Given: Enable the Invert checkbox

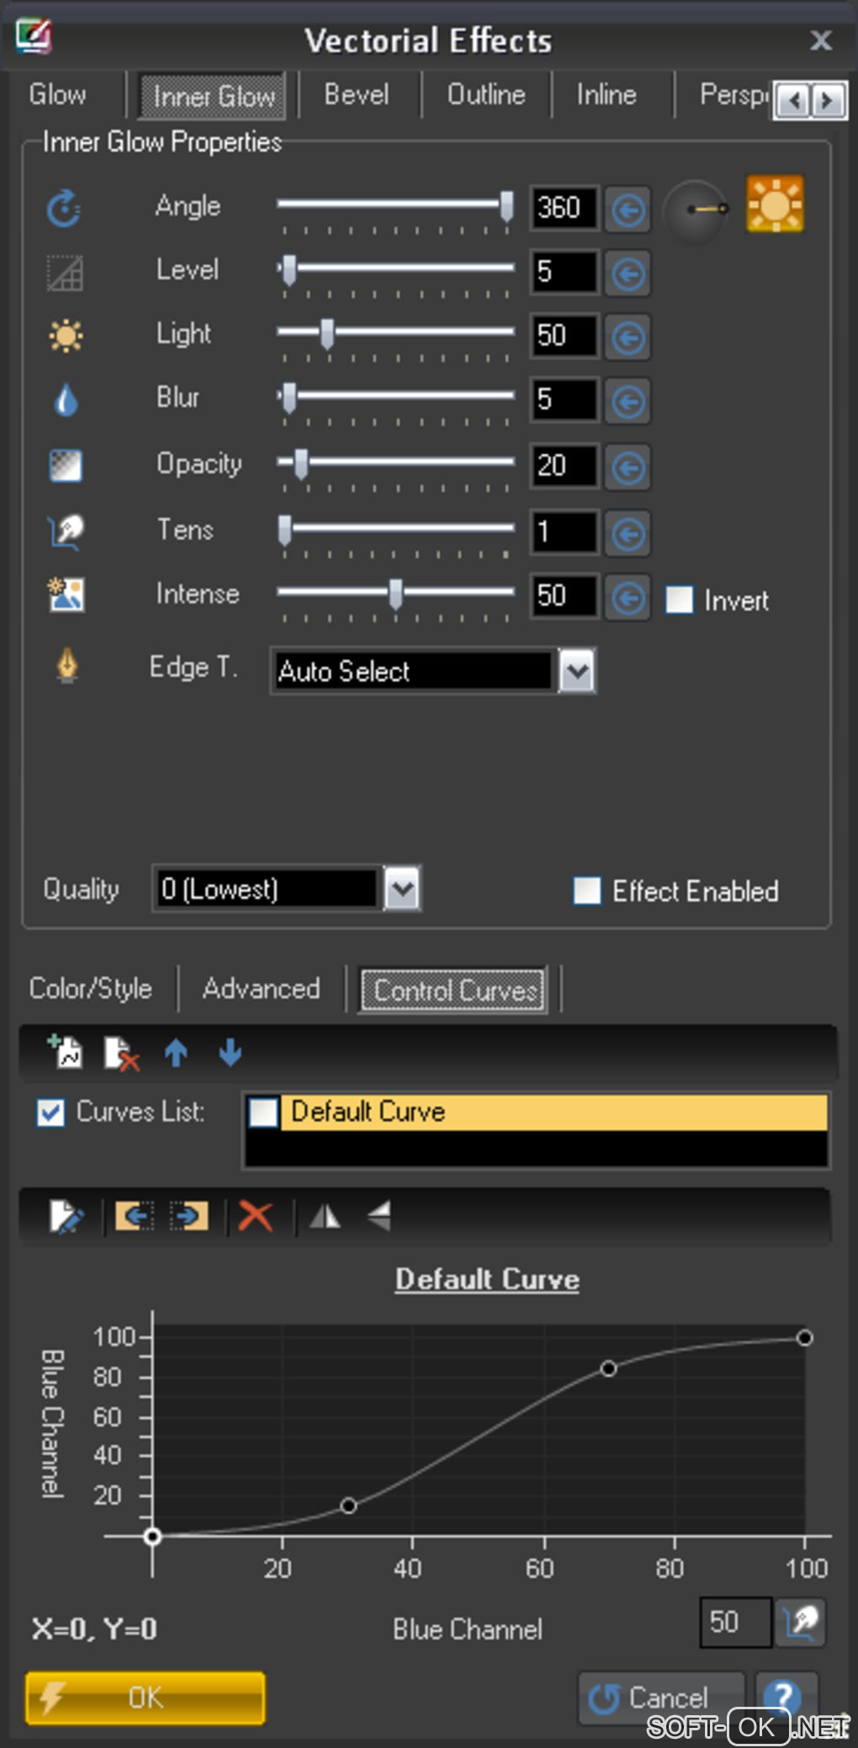Looking at the screenshot, I should [679, 600].
